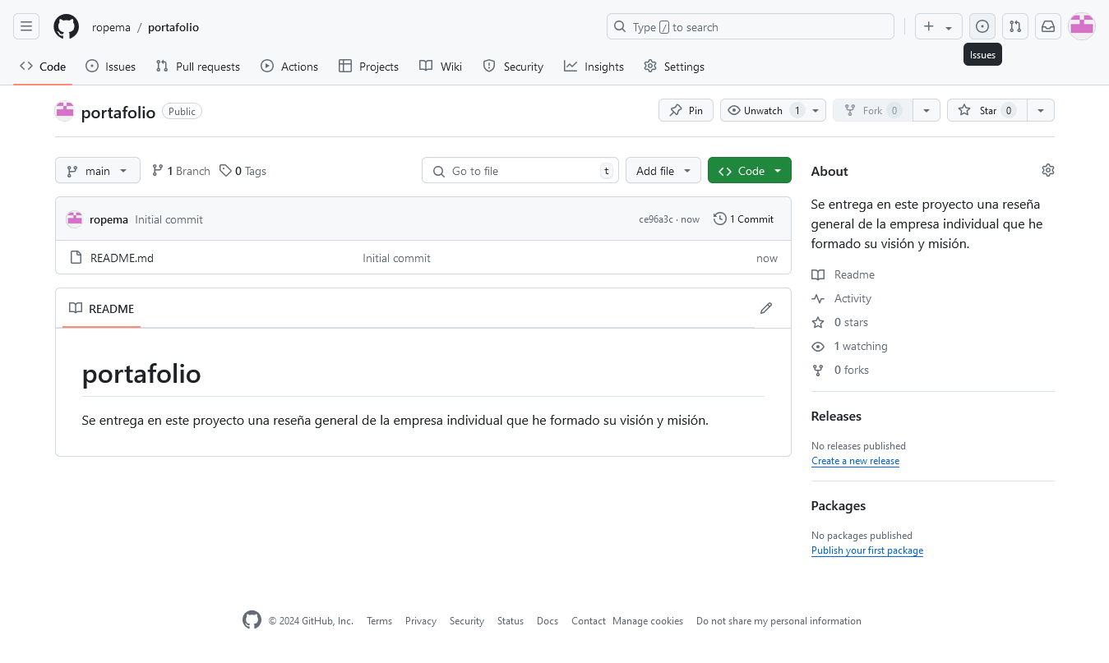
Task: Open footer Status link
Action: pyautogui.click(x=511, y=621)
